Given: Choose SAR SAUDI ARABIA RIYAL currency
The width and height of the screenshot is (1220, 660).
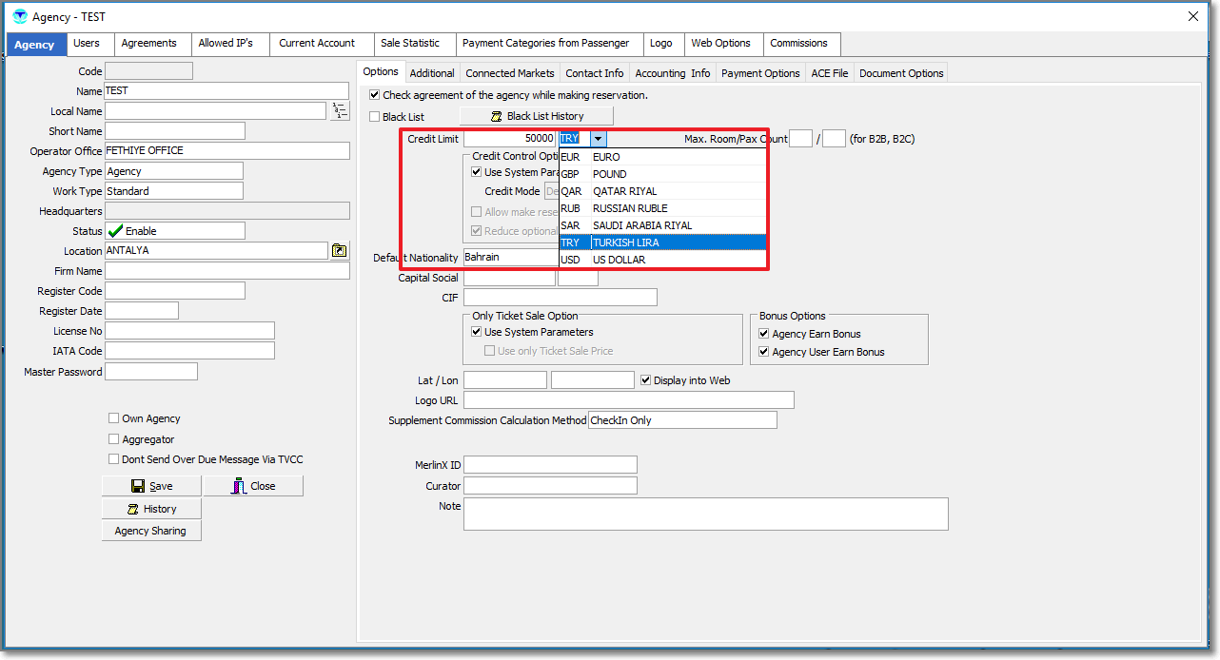Looking at the screenshot, I should 662,225.
